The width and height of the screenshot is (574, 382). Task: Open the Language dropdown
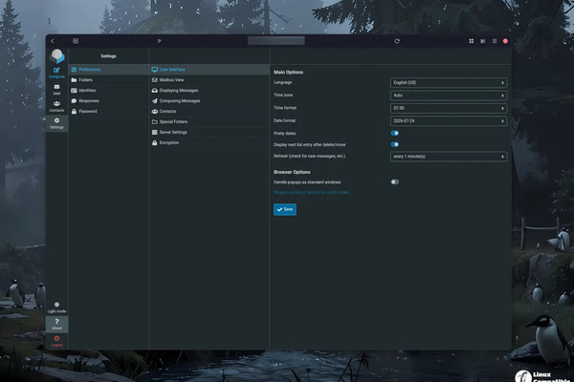[448, 83]
